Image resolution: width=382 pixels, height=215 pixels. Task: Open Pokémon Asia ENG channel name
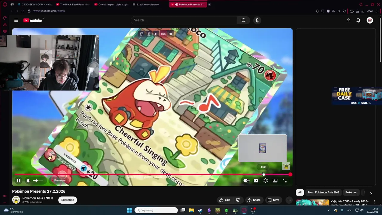(x=36, y=198)
